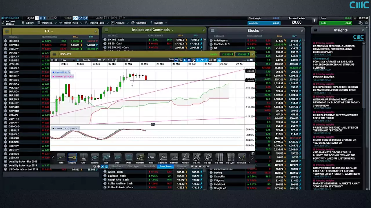Pick the Channel drawing tool
Image resolution: width=371 pixels, height=208 pixels.
click(x=95, y=158)
